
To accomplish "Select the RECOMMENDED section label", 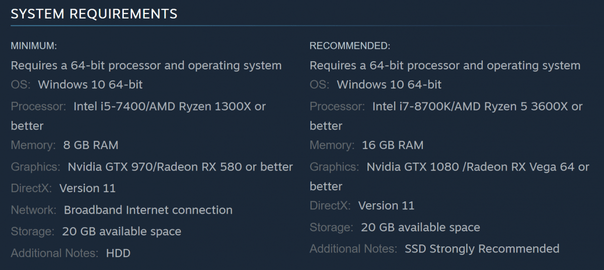I will (x=350, y=46).
